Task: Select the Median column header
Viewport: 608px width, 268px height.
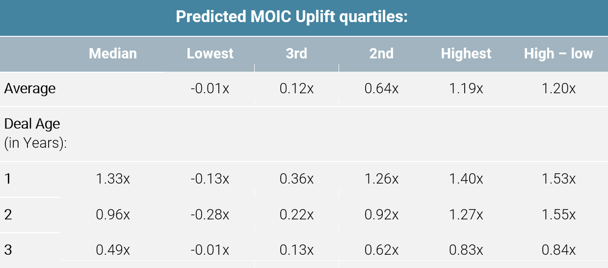Action: coord(113,54)
